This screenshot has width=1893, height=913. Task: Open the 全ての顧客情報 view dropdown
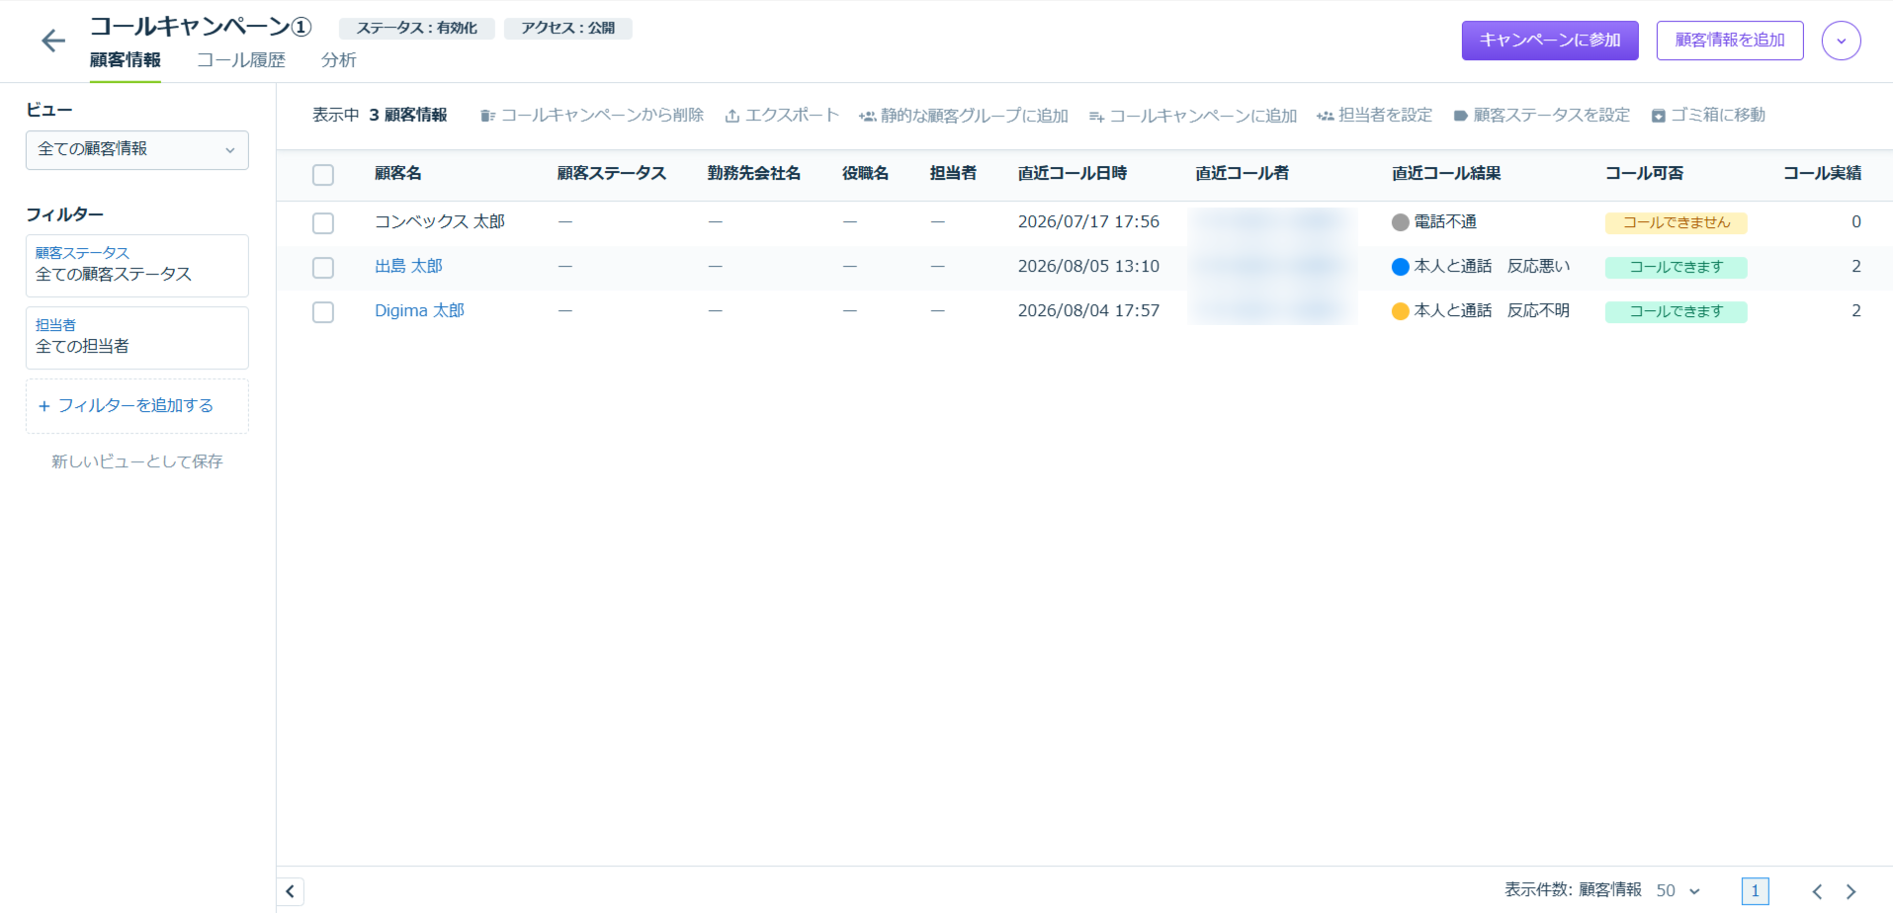137,150
